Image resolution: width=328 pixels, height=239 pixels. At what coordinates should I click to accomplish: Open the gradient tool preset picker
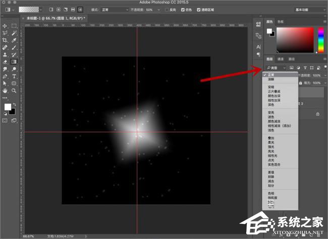point(9,10)
